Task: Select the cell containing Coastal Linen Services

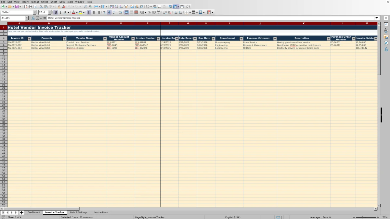Action: (x=86, y=43)
